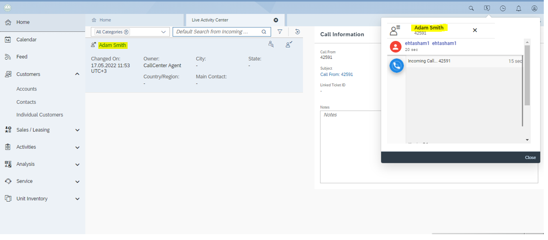Expand the Sales / Leasing menu
The width and height of the screenshot is (548, 240).
[x=77, y=130]
